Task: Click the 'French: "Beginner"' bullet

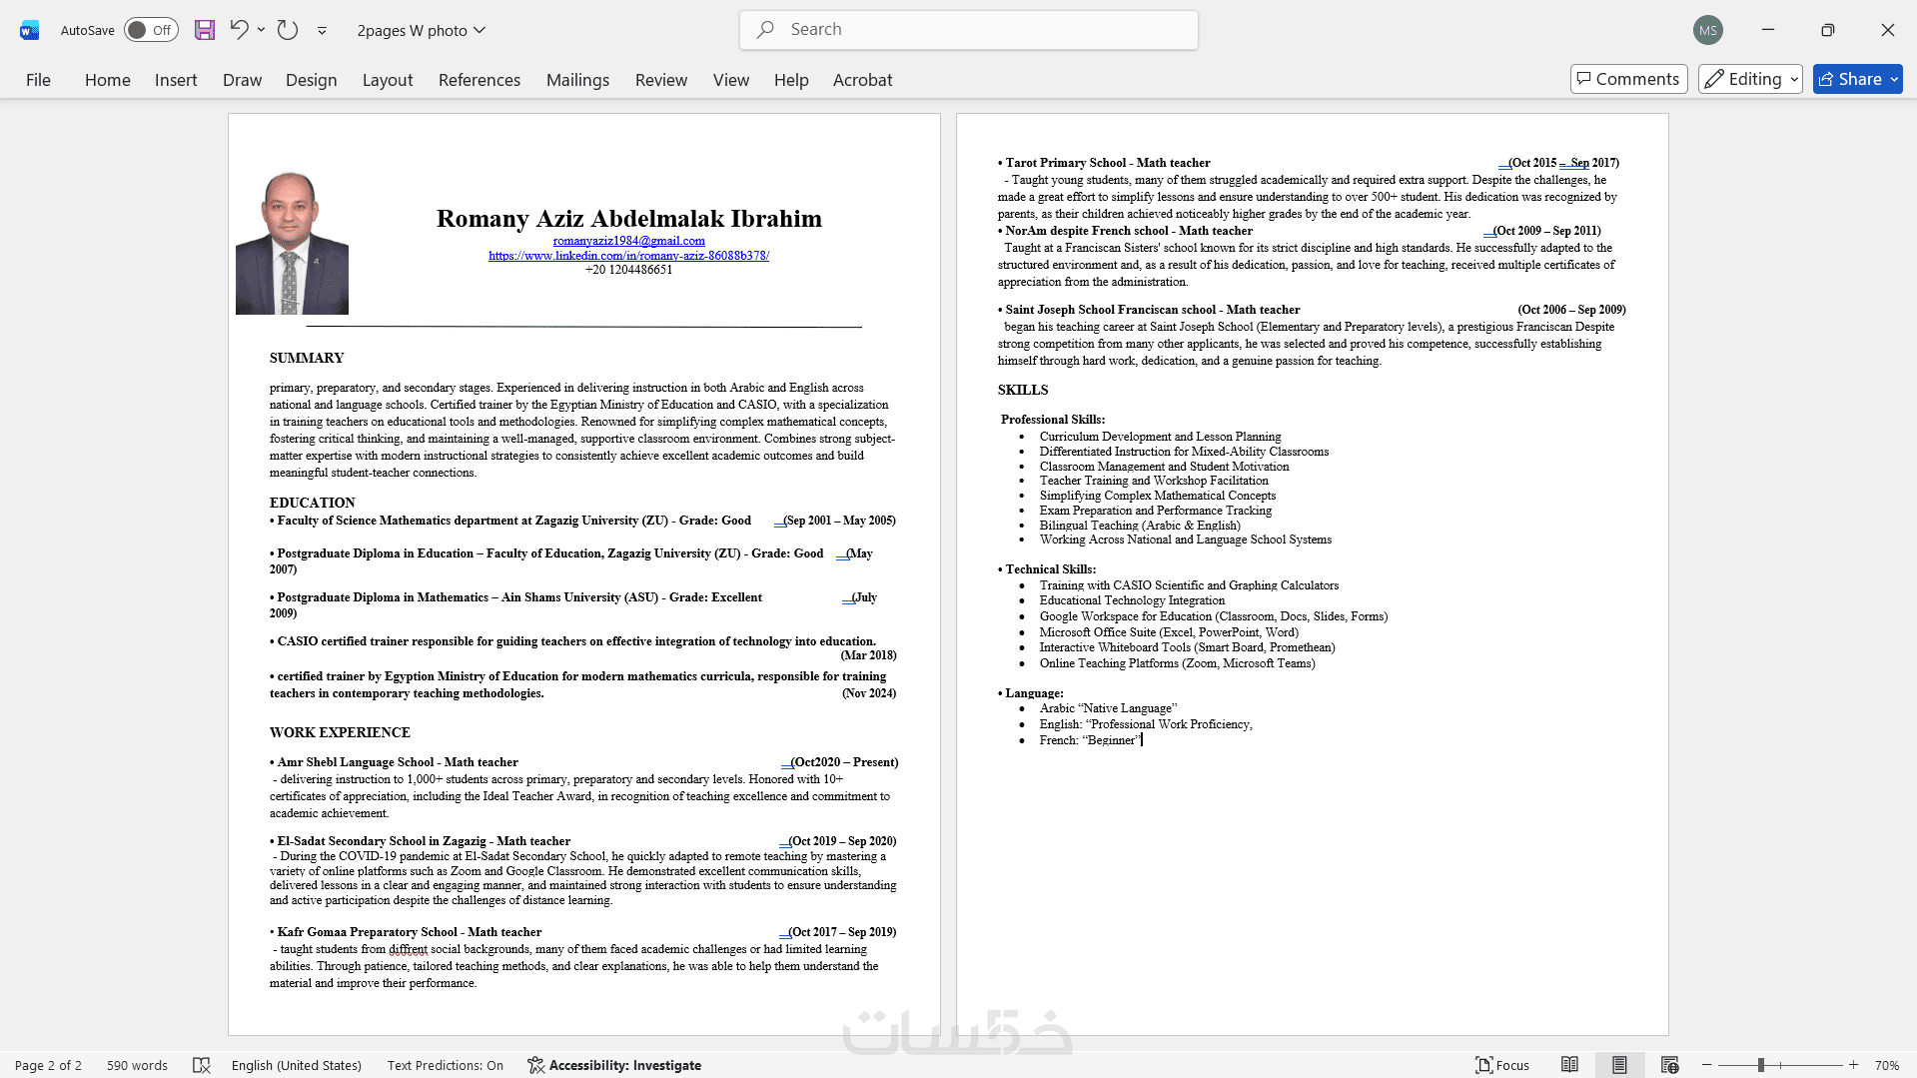Action: point(1090,740)
